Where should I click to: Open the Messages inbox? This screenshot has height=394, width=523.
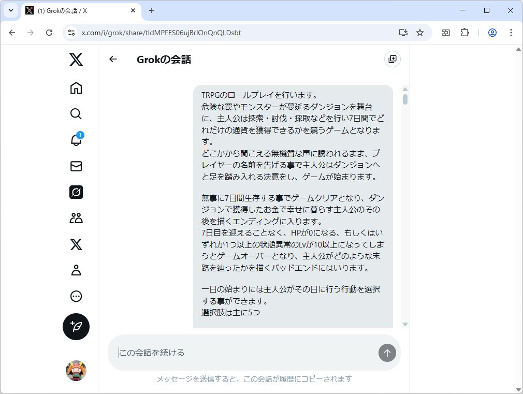pos(76,166)
